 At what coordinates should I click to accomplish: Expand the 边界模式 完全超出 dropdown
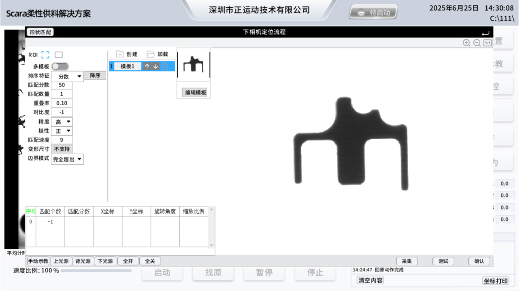[67, 159]
